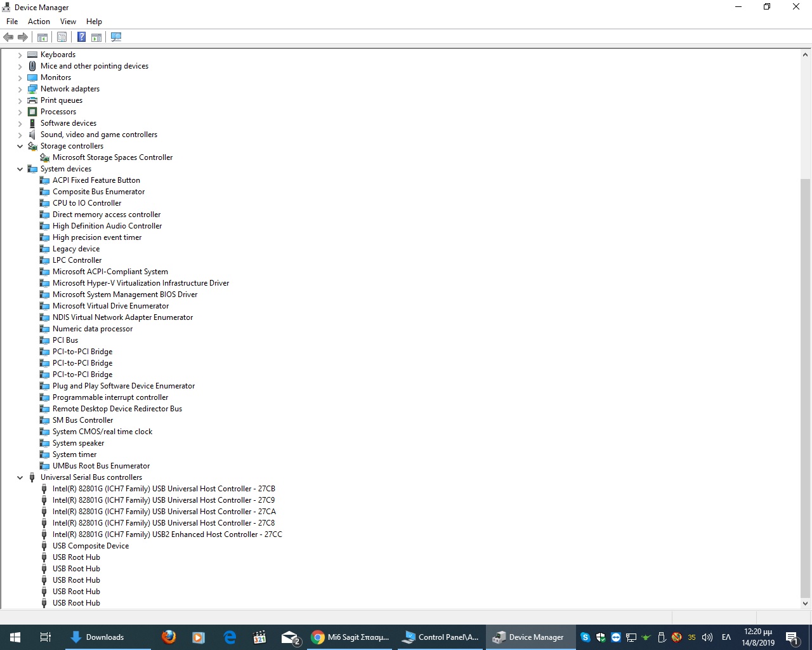Toggle the Show/Hide Action Pane toolbar icon

(x=96, y=37)
